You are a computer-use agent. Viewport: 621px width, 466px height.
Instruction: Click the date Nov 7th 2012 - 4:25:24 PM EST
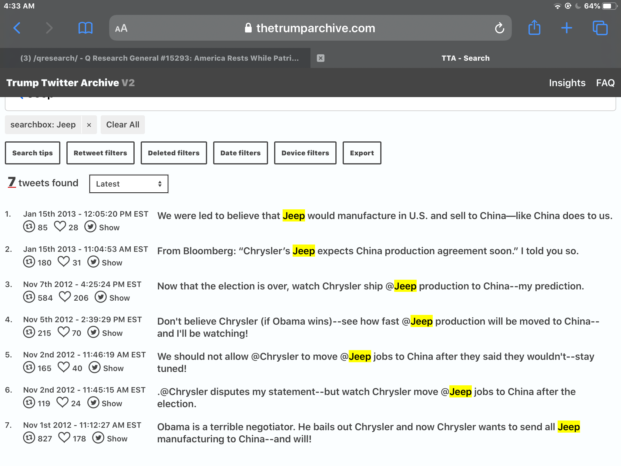point(82,284)
